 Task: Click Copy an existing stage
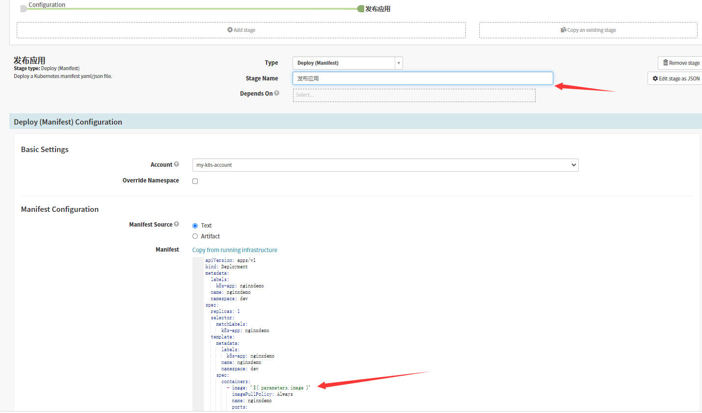click(588, 30)
